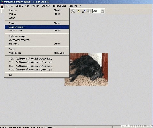Open the image balance sun icon
The height and width of the screenshot is (128, 153).
click(79, 11)
